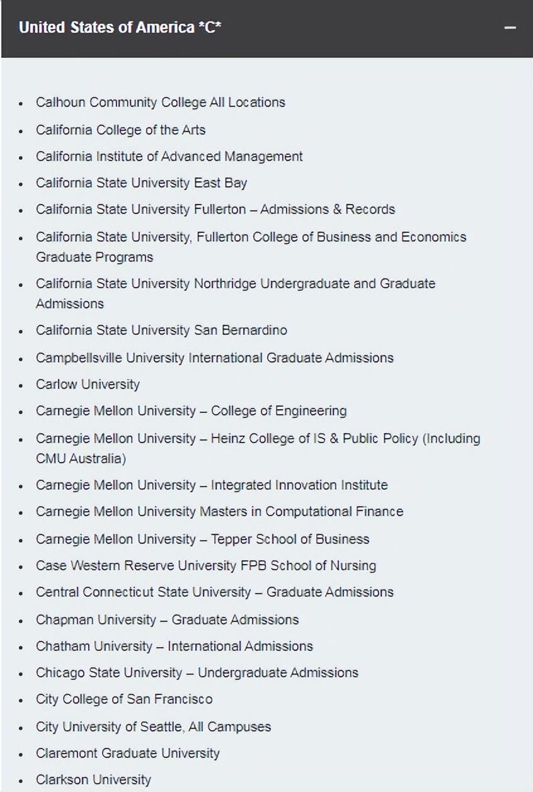This screenshot has height=792, width=533.
Task: Click California College of the Arts
Action: pyautogui.click(x=120, y=130)
